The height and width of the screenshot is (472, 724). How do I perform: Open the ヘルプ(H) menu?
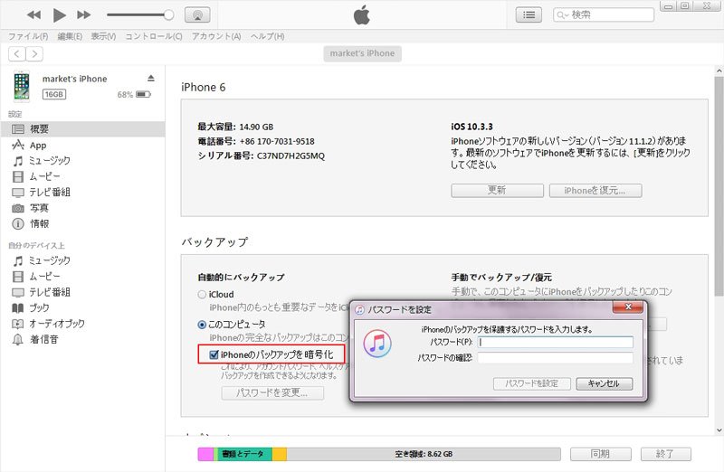click(267, 36)
